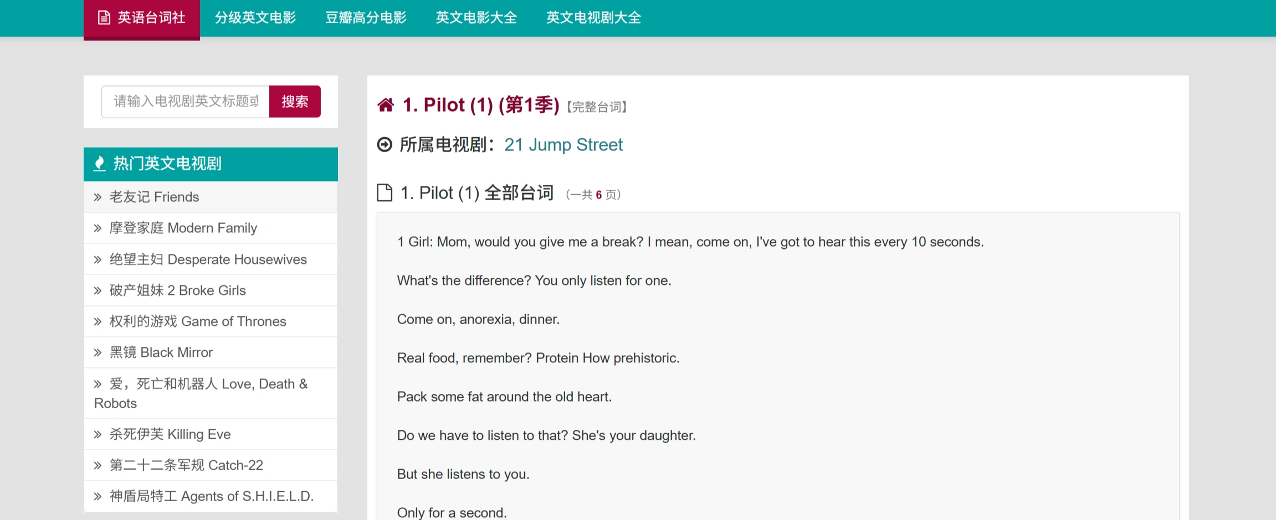Image resolution: width=1276 pixels, height=520 pixels.
Task: Expand the 破产姐妹 2 Broke Girls entry
Action: [177, 290]
